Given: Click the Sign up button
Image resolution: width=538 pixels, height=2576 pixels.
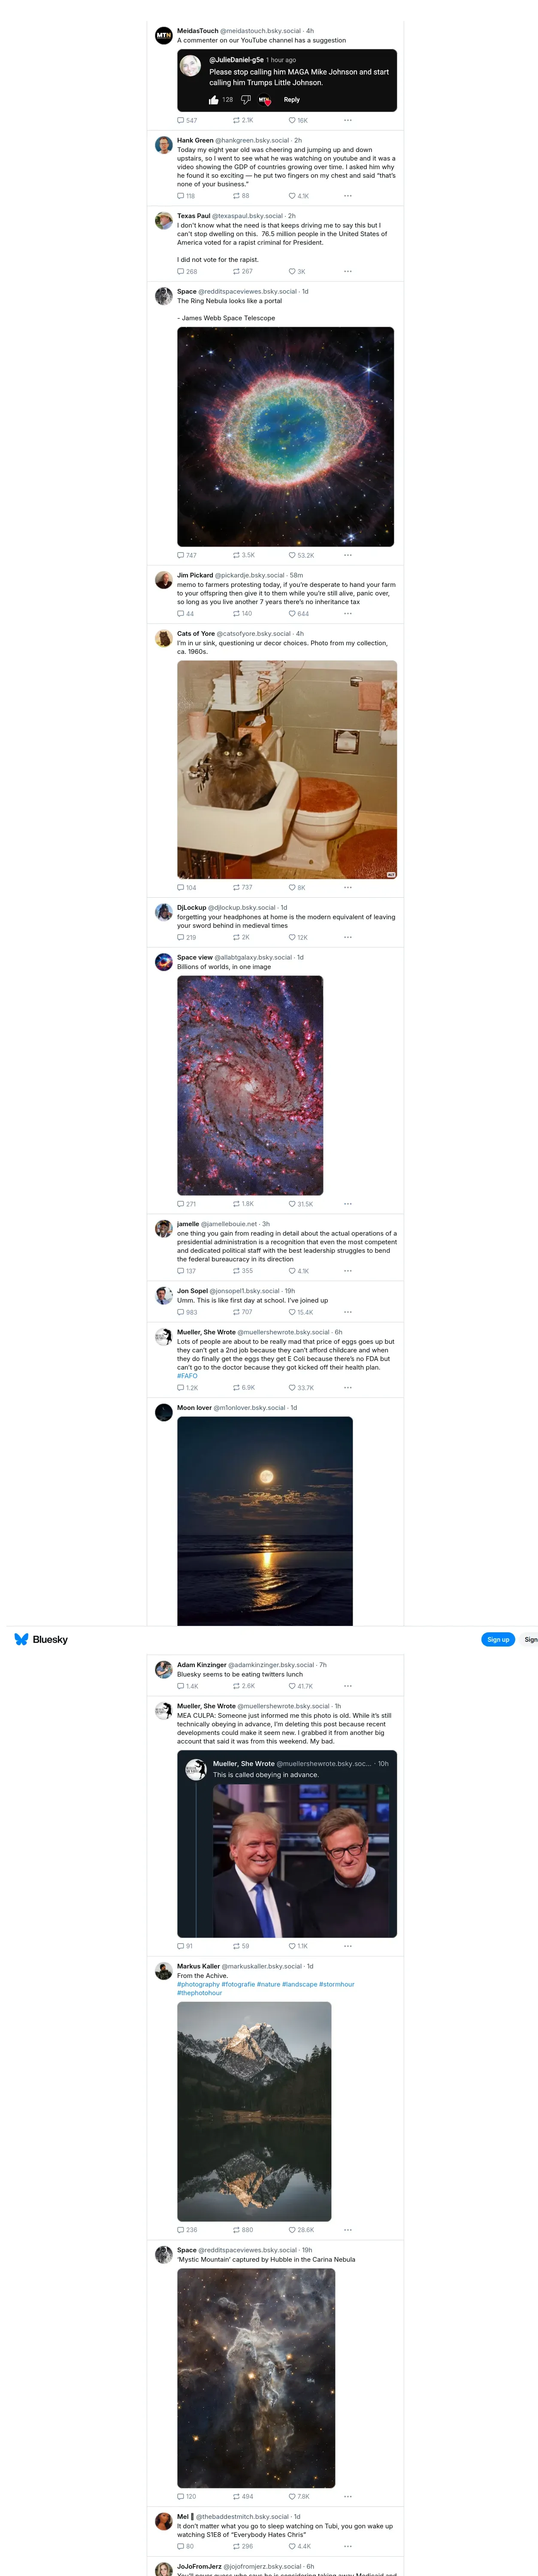Looking at the screenshot, I should click(498, 1639).
